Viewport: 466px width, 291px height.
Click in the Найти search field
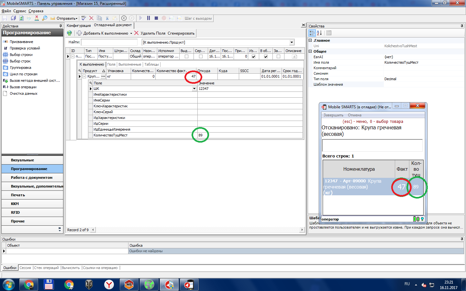[x=109, y=42]
